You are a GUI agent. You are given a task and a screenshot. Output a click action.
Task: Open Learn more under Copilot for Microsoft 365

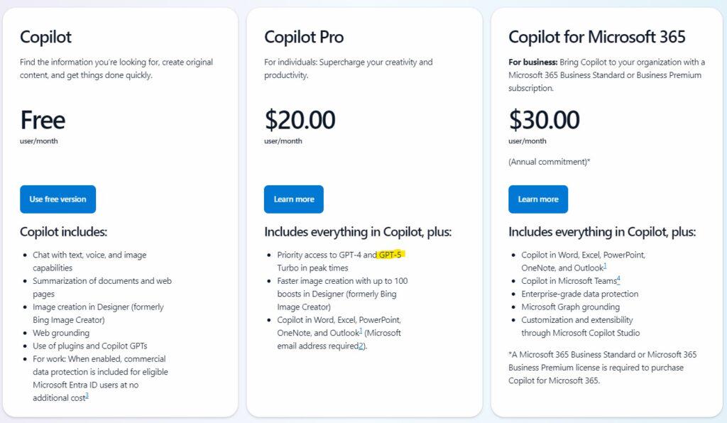(538, 199)
